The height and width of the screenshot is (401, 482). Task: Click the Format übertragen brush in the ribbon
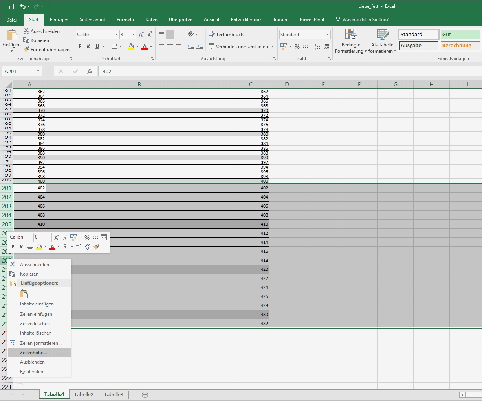click(x=46, y=49)
